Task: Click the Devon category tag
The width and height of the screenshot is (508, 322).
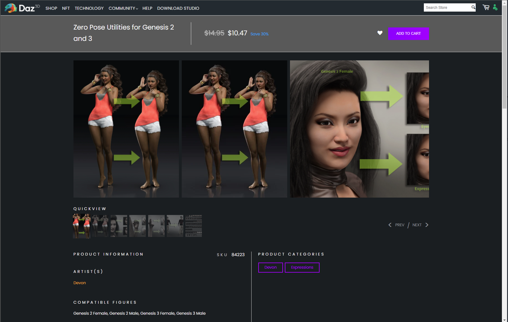Action: [x=270, y=267]
